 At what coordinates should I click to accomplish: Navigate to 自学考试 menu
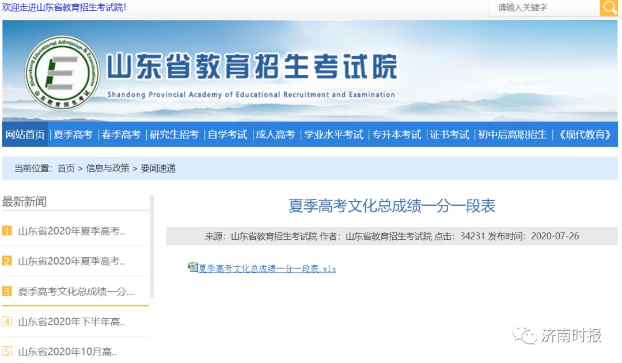[227, 135]
